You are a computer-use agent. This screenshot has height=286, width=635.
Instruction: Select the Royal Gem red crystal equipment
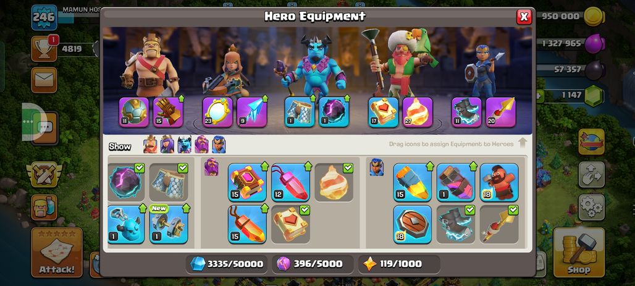(290, 182)
